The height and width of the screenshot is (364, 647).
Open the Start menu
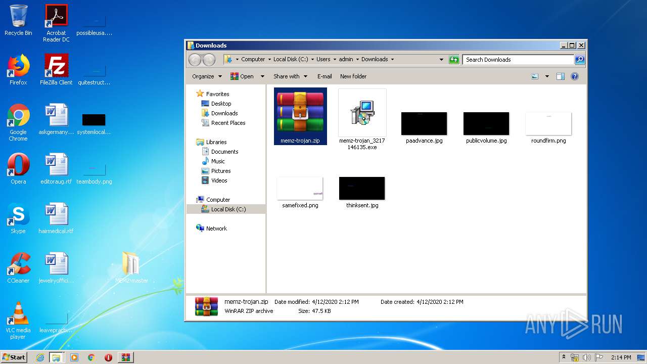14,357
